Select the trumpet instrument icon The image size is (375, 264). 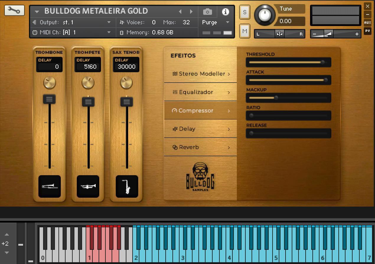point(88,186)
